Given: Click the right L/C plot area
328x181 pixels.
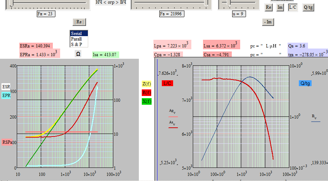Looking at the screenshot, I should click(241, 117).
